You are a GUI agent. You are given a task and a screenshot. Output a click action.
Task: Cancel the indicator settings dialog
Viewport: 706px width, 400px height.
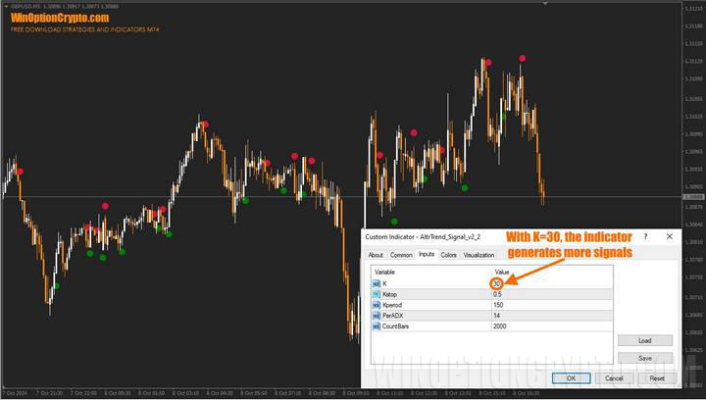614,377
